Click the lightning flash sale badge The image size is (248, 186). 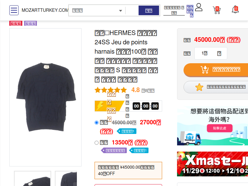click(109, 106)
